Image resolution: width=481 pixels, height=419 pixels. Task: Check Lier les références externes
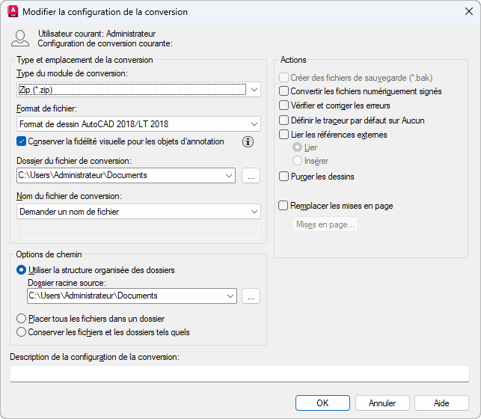284,135
